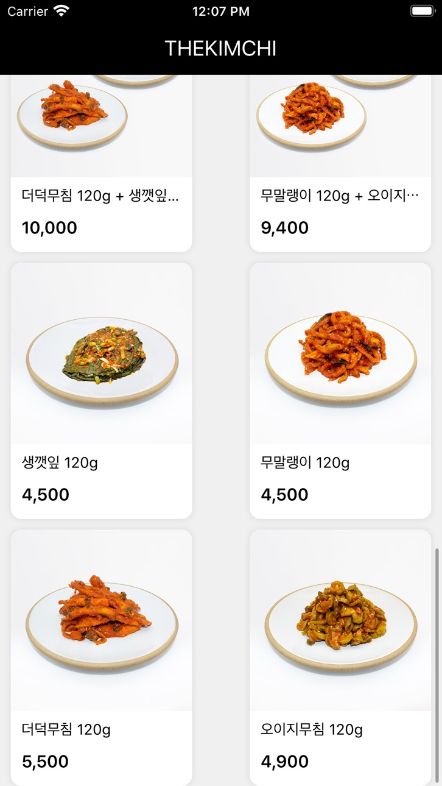This screenshot has height=786, width=442.
Task: Tap the 무말랭이 120g + 오이지 set title
Action: 340,196
